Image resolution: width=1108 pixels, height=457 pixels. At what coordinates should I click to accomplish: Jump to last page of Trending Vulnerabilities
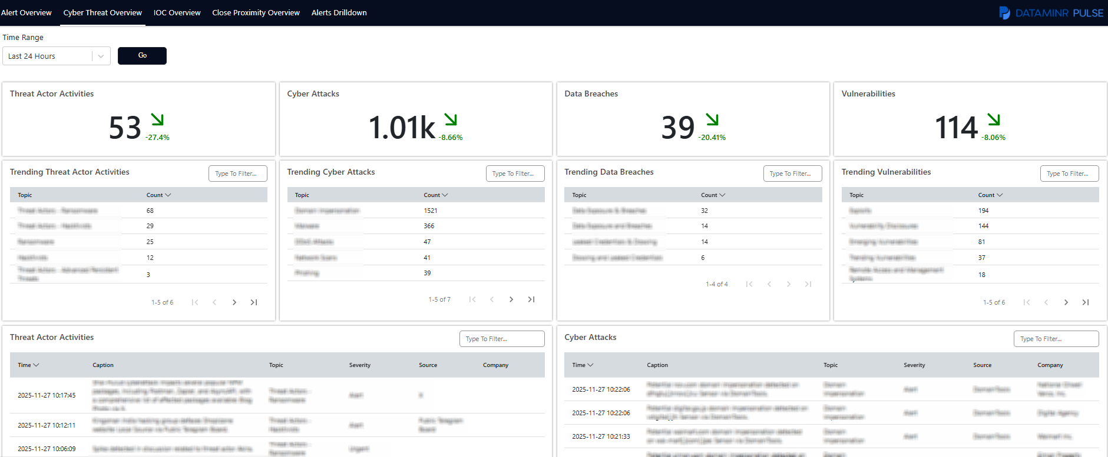(x=1086, y=302)
